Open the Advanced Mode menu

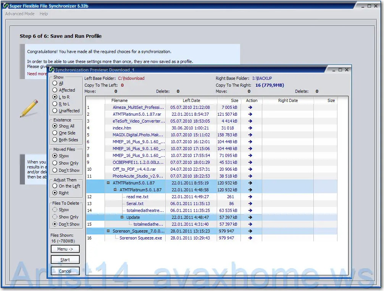pos(20,14)
